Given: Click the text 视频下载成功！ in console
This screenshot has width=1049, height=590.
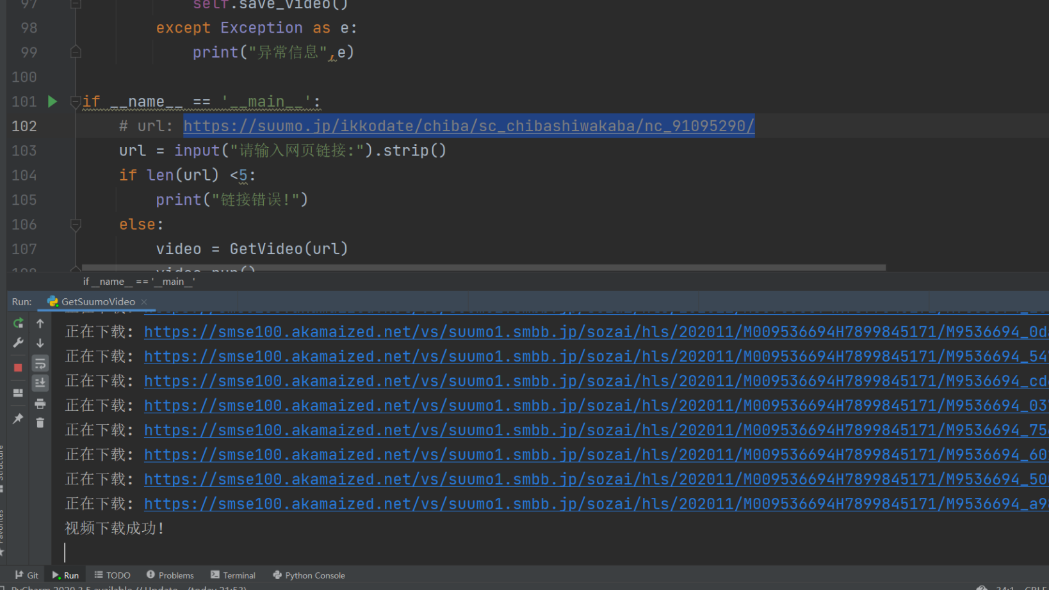Looking at the screenshot, I should (x=115, y=529).
